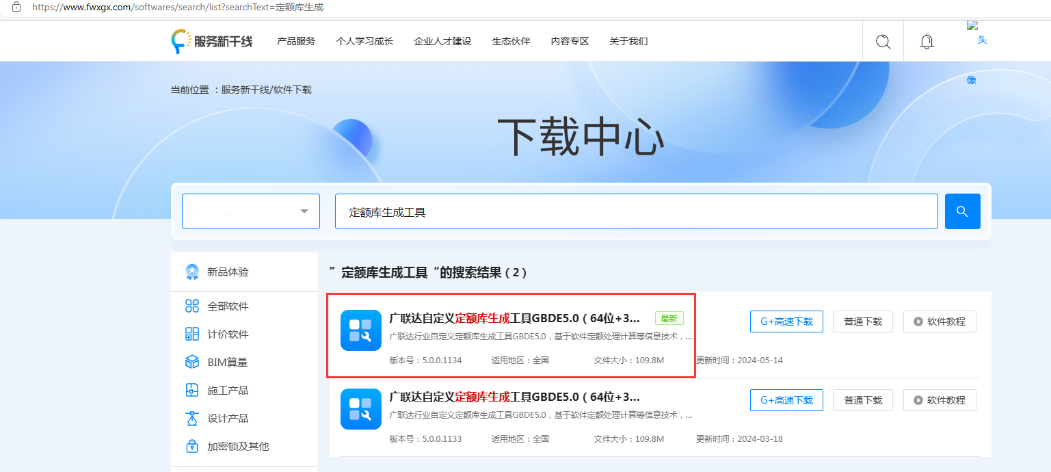The image size is (1051, 472).
Task: Click the 计价软件 calculator icon
Action: (x=192, y=334)
